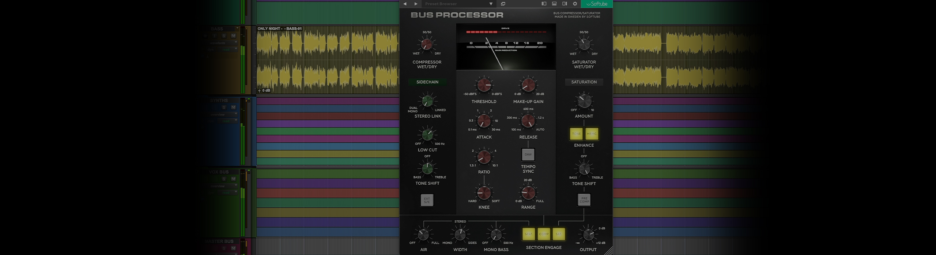The image size is (936, 255).
Task: Mute the BASS track
Action: 233,36
